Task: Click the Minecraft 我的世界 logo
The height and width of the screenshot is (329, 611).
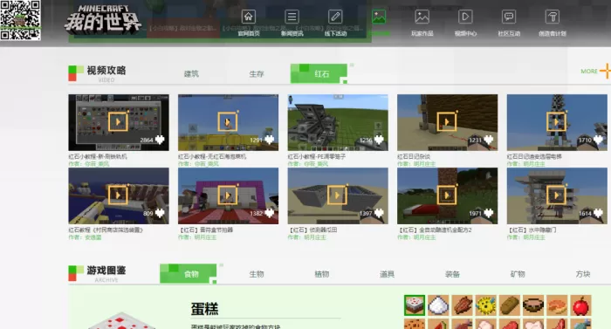Action: click(103, 18)
